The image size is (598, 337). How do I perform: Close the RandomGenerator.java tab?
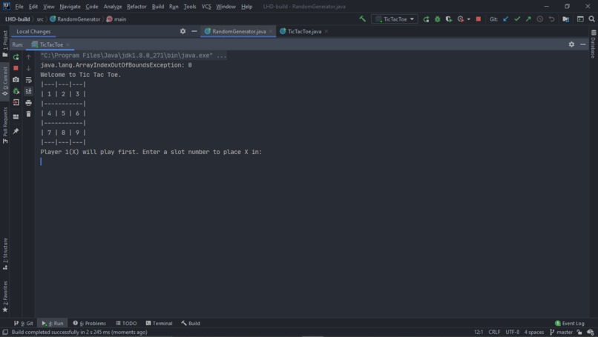271,31
